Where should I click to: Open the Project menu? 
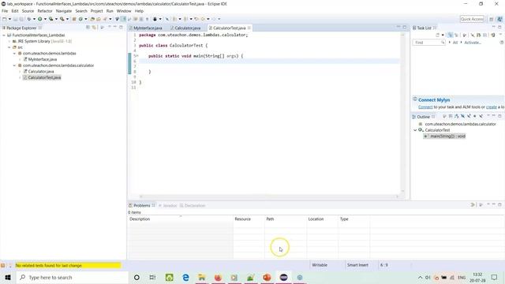pos(96,11)
